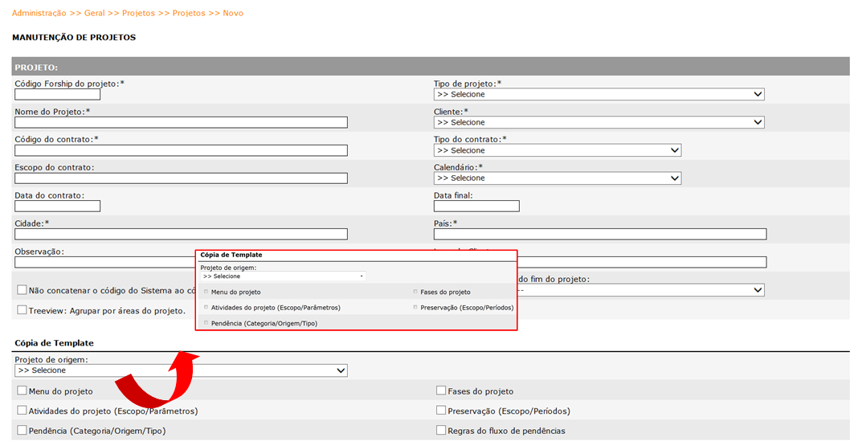Expand the Cliente dropdown list
Image resolution: width=854 pixels, height=446 pixels.
coord(599,123)
